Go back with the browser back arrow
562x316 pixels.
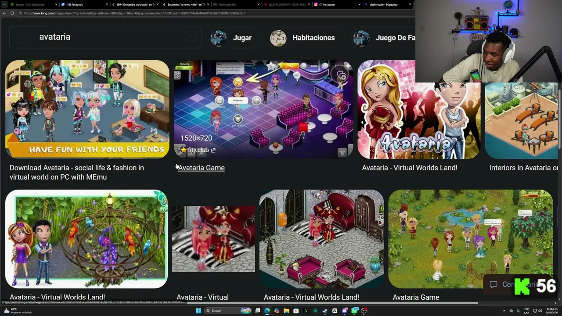(4, 13)
